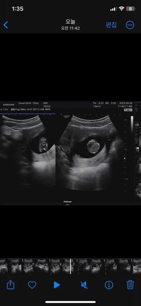Tap the home indicator bar at bottom
141x306 pixels.
[x=70, y=302]
